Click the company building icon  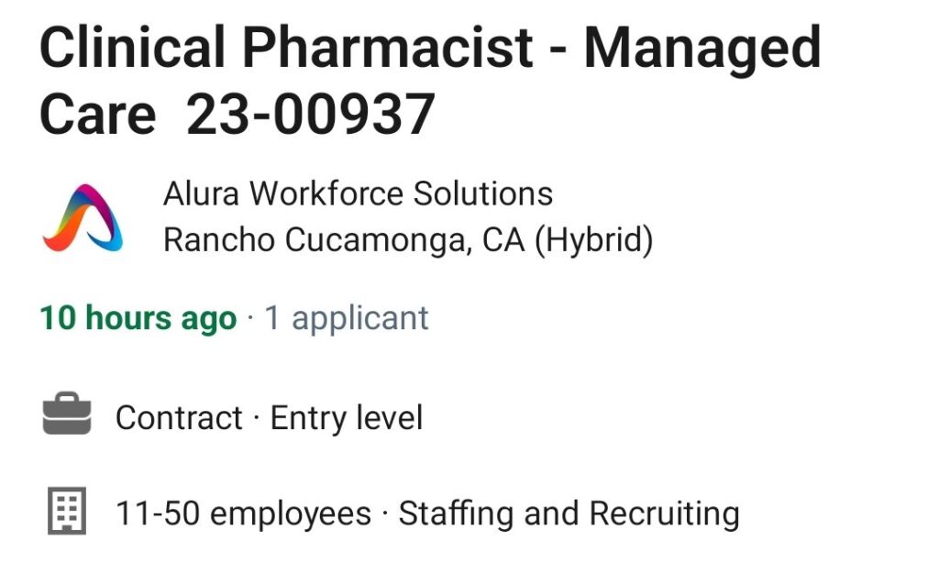[x=67, y=511]
